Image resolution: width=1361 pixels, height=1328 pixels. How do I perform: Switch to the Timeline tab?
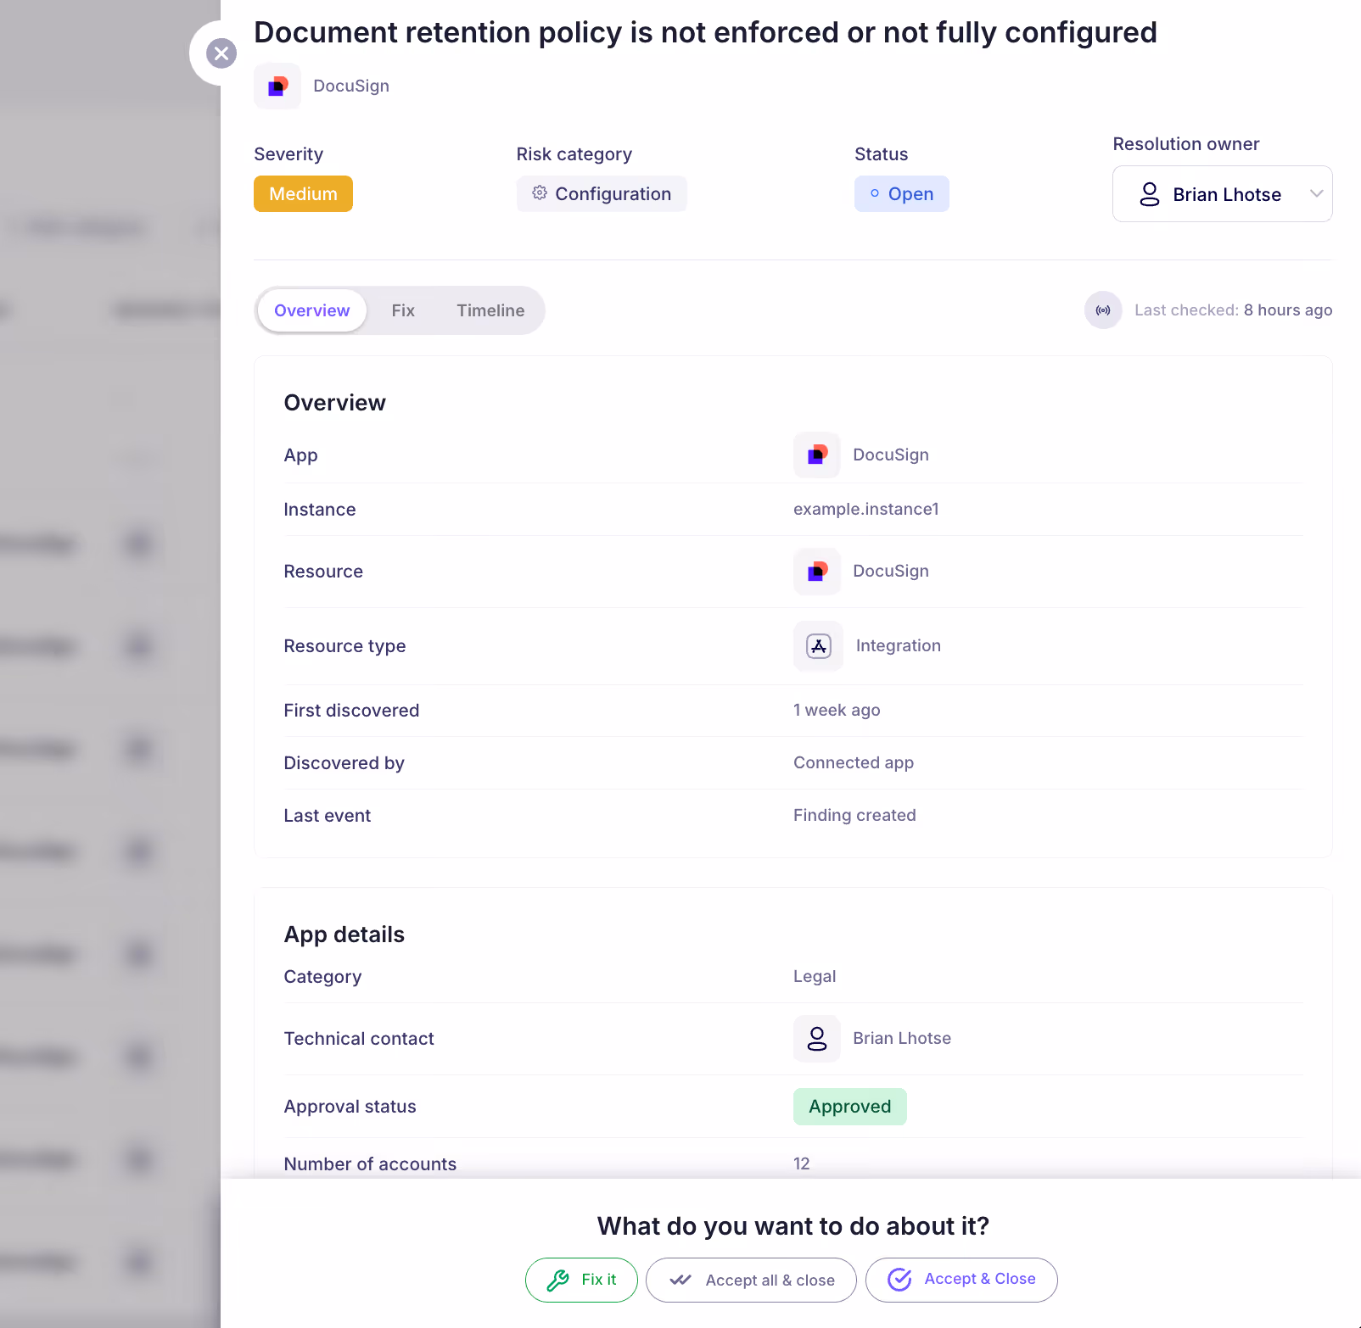[490, 310]
